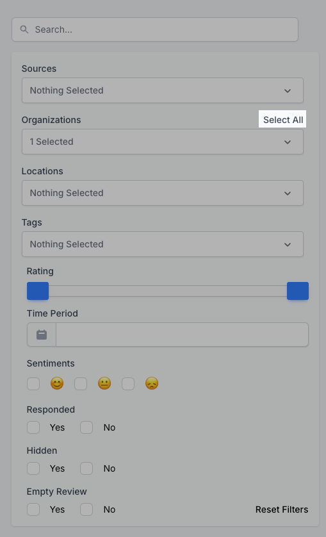326x537 pixels.
Task: Click the Reset Filters button
Action: (282, 509)
